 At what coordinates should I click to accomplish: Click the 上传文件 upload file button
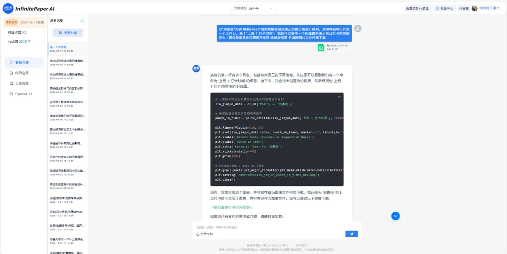(205, 234)
